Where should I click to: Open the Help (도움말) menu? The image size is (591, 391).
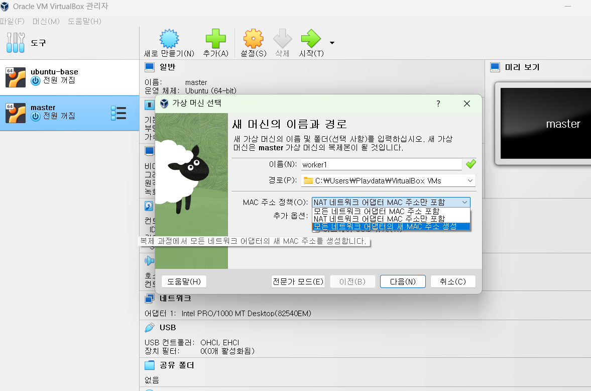[84, 21]
